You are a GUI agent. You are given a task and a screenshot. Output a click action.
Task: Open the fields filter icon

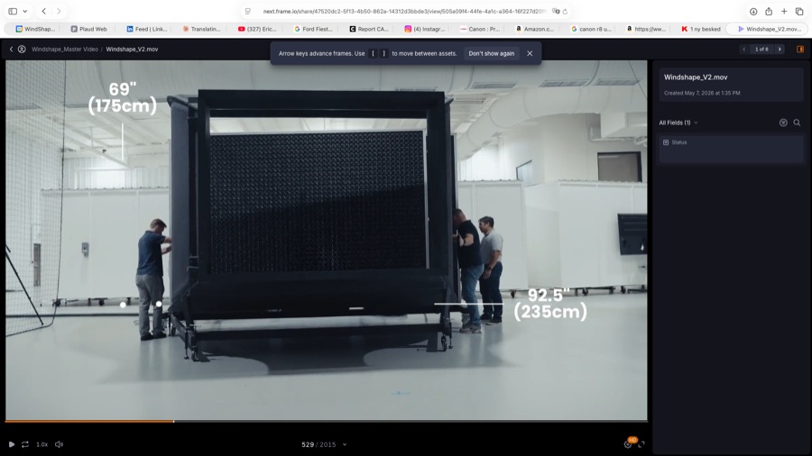pos(783,123)
